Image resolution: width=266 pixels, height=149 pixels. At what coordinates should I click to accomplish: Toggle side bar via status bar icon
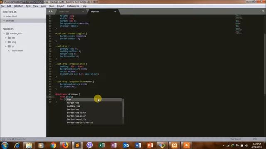tap(3, 139)
